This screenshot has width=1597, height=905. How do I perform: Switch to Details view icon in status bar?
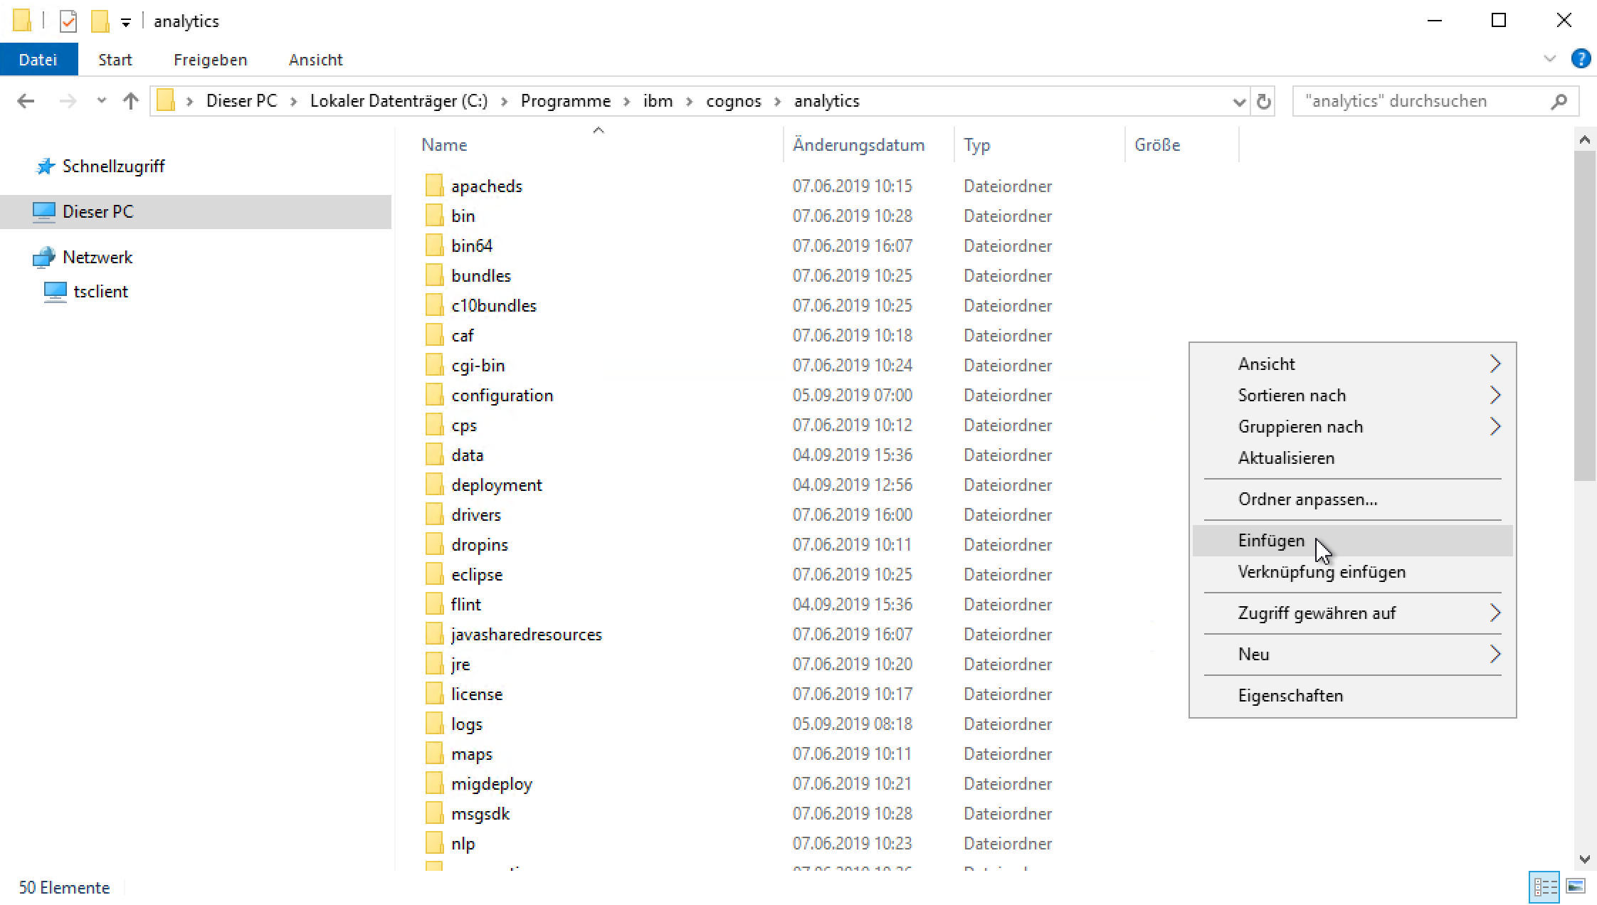tap(1544, 887)
